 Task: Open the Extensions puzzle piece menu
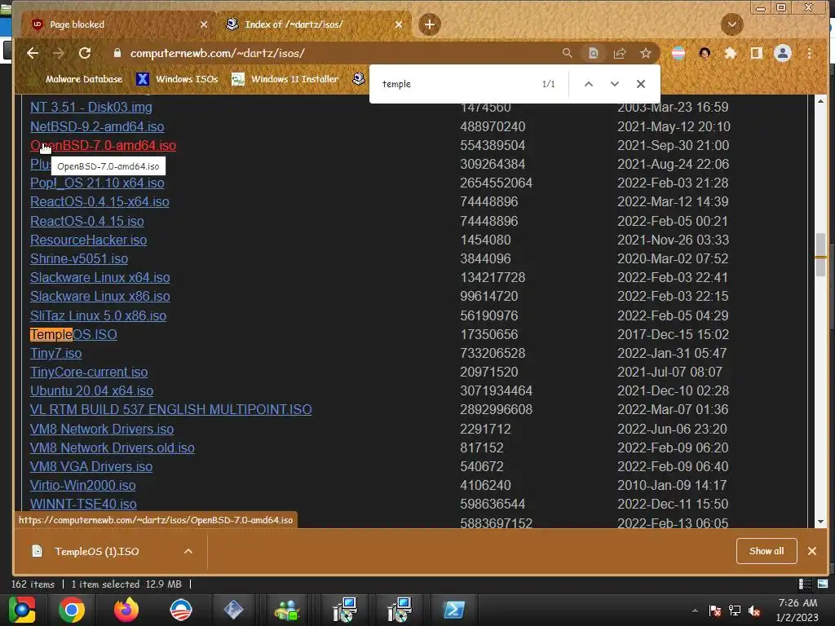[731, 53]
